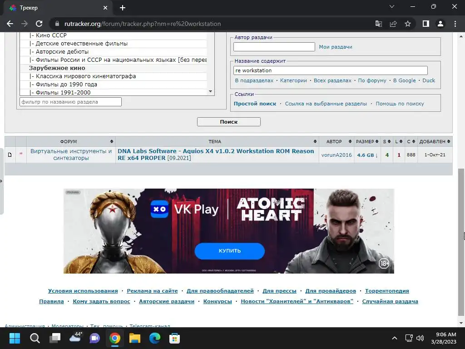Sort results by Форум column
The height and width of the screenshot is (349, 465).
tap(71, 142)
